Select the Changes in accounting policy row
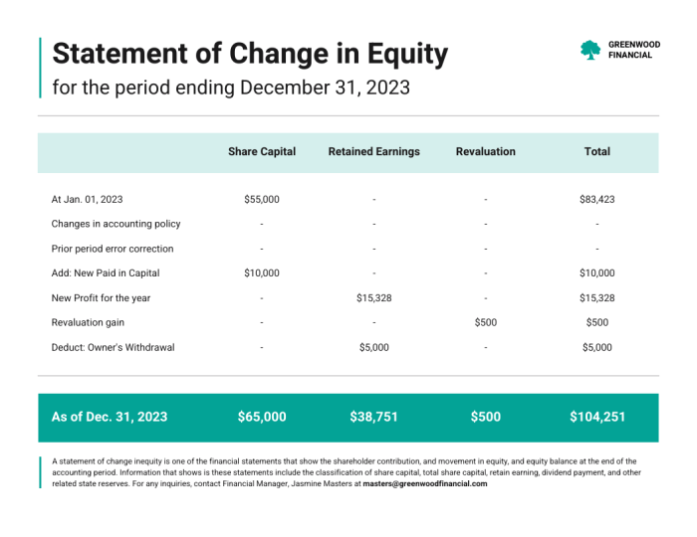 click(x=348, y=224)
